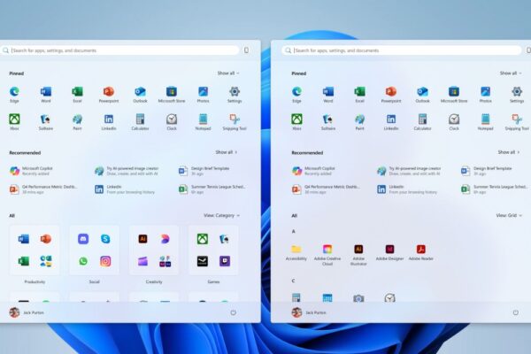Screen dimensions: 531x354
Task: Open Snipping Tool in the left Start menu
Action: pyautogui.click(x=235, y=119)
